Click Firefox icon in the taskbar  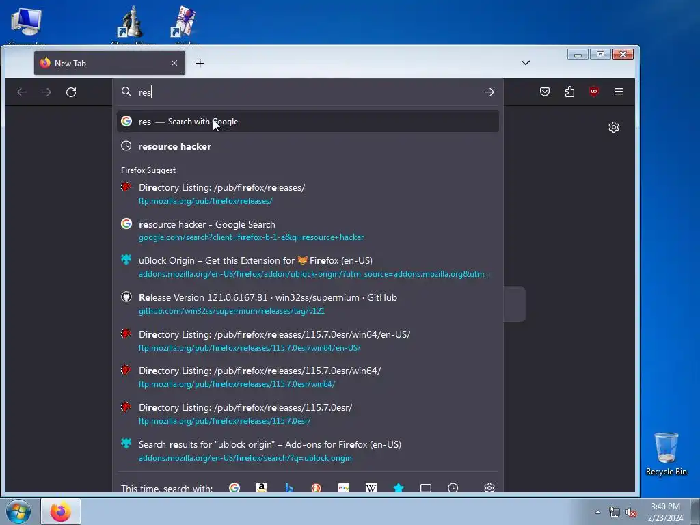(x=61, y=511)
